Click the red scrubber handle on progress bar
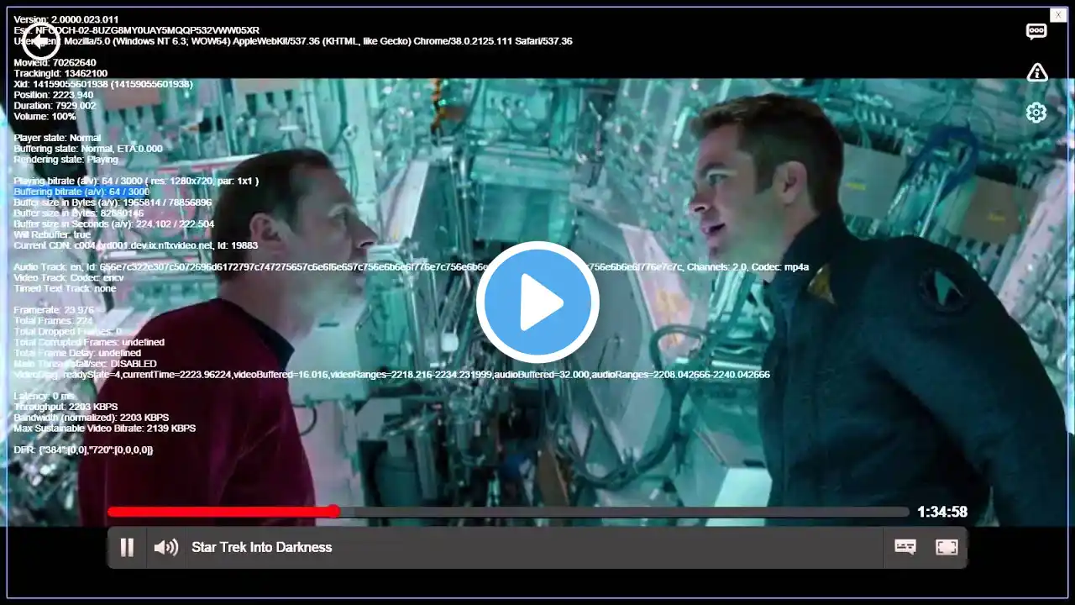This screenshot has height=605, width=1075. (x=333, y=511)
